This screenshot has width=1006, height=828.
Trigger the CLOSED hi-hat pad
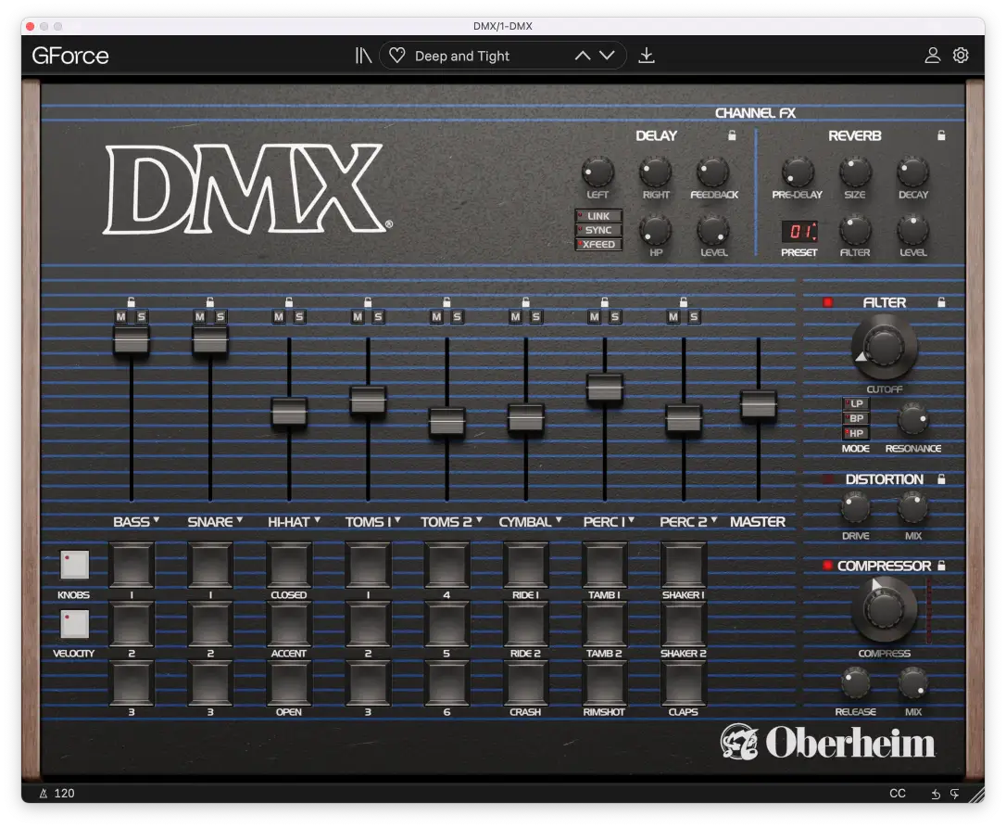tap(289, 566)
